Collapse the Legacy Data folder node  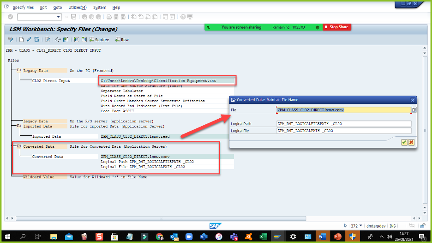tap(19, 71)
